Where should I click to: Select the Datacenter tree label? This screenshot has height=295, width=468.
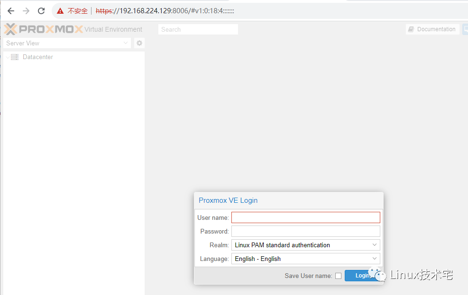[x=38, y=57]
